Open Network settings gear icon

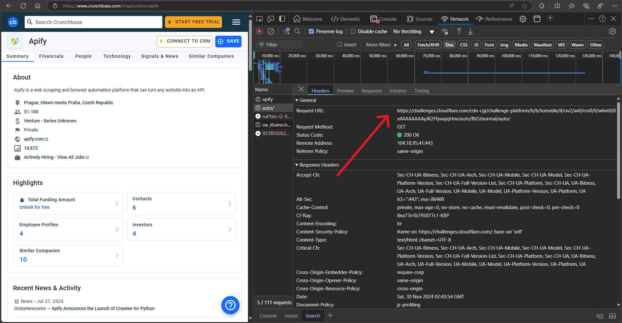tap(612, 31)
